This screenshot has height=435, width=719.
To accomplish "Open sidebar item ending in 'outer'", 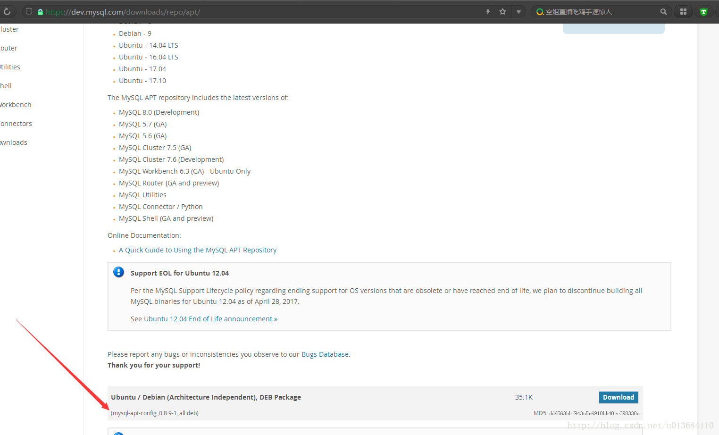I will click(x=8, y=48).
